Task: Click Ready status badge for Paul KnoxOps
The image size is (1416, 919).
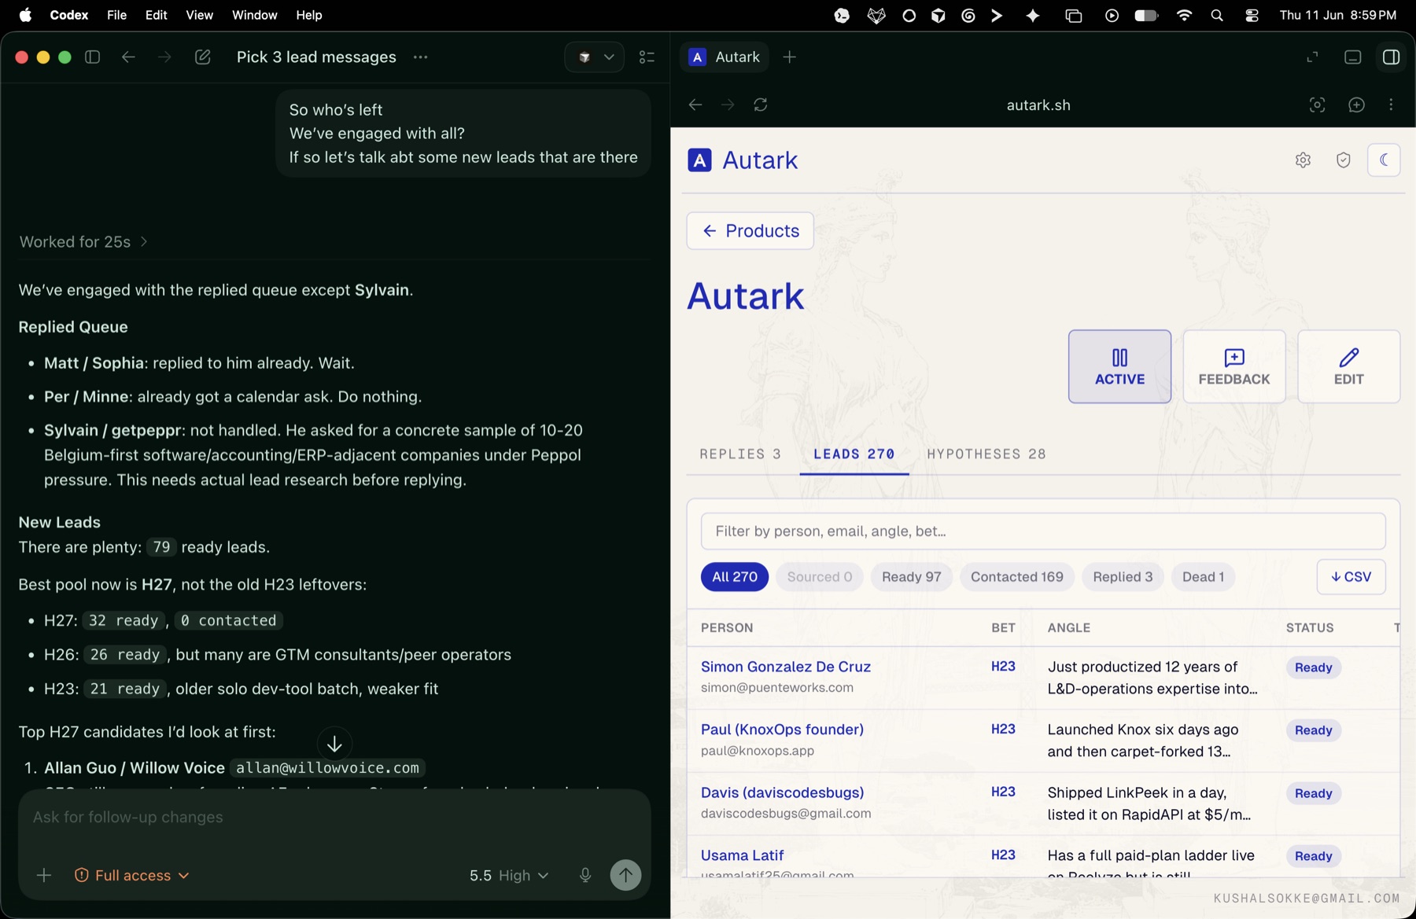Action: pyautogui.click(x=1313, y=730)
